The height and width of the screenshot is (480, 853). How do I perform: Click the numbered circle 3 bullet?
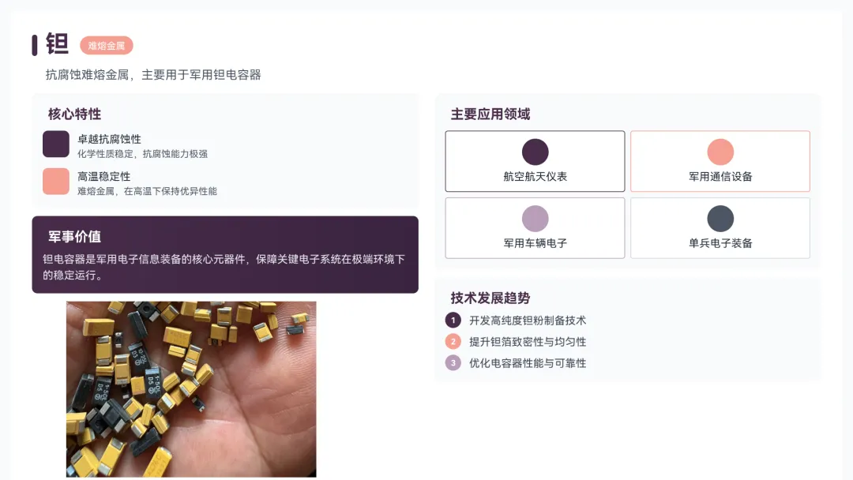(453, 362)
